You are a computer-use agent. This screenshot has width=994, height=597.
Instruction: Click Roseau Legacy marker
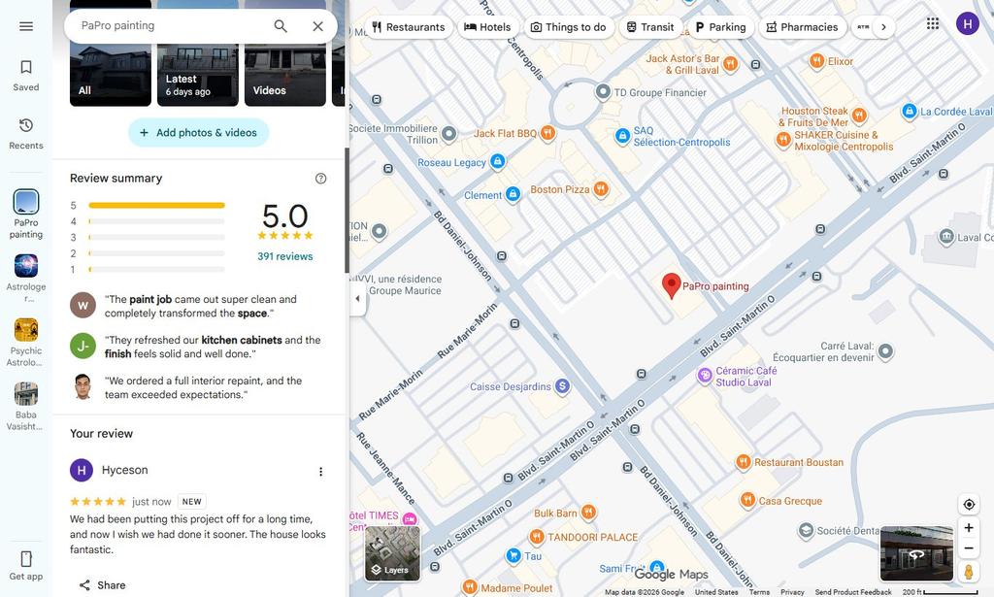pyautogui.click(x=498, y=161)
